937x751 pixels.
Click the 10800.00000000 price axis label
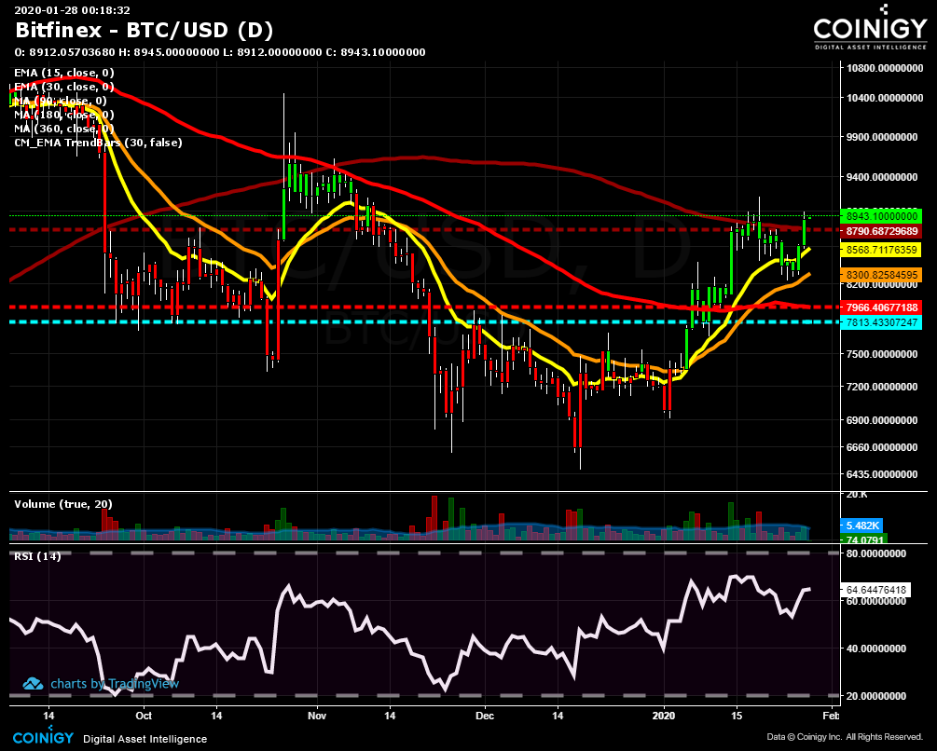(885, 68)
